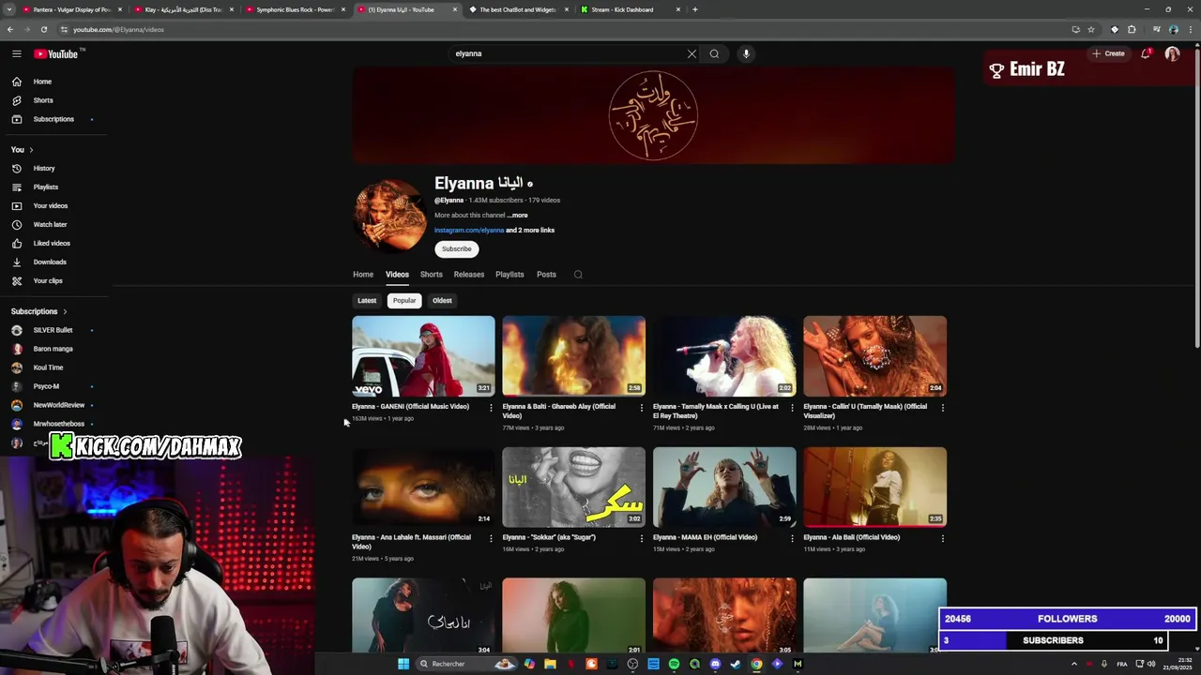Close the Symphonic Blues Rock browser tab
This screenshot has height=675, width=1201.
tap(343, 9)
